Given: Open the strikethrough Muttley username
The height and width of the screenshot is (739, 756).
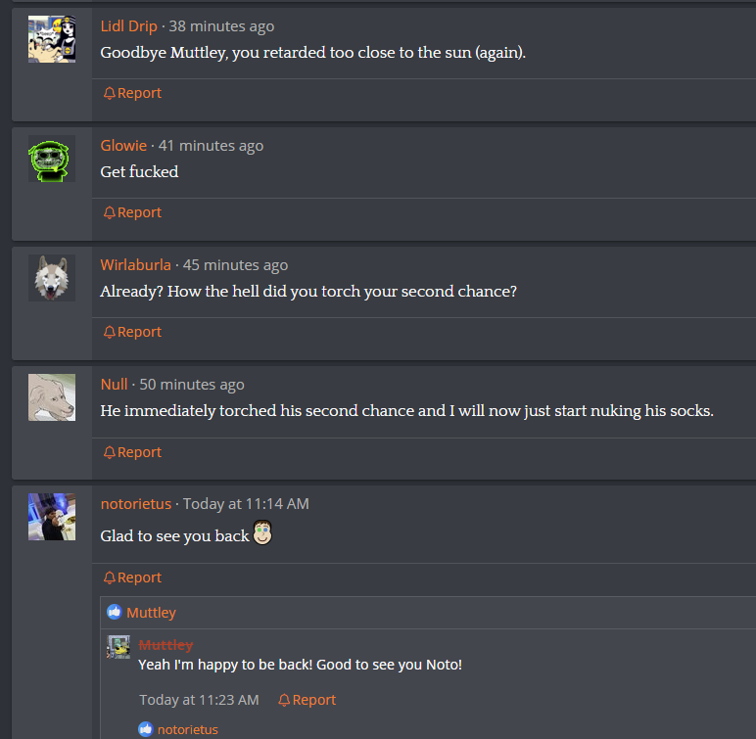Looking at the screenshot, I should click(165, 644).
